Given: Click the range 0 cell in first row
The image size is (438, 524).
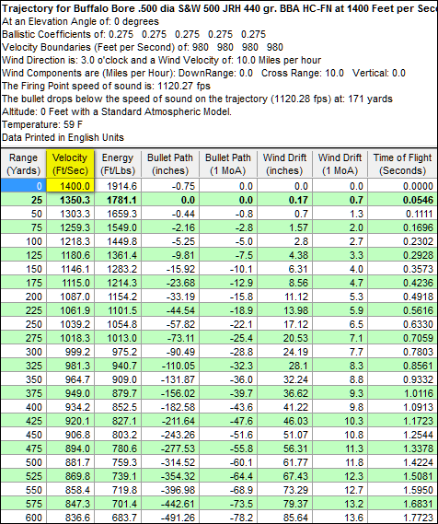Looking at the screenshot, I should (23, 185).
